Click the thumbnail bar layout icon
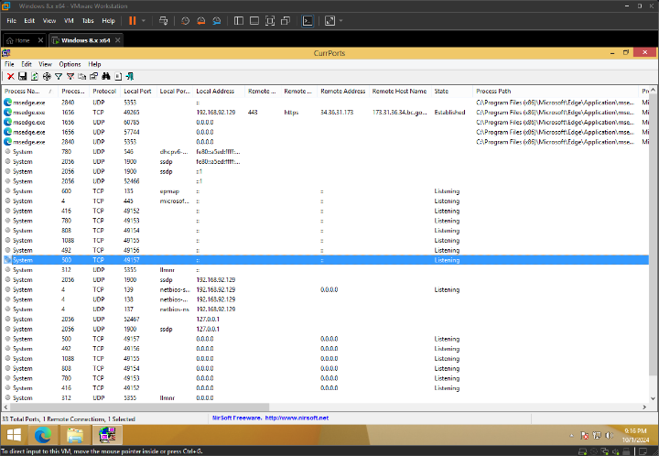Viewport: 659px width, 456px height. click(x=254, y=20)
